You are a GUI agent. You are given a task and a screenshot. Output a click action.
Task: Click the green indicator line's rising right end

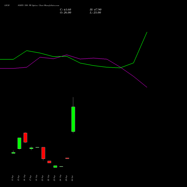click(x=147, y=32)
